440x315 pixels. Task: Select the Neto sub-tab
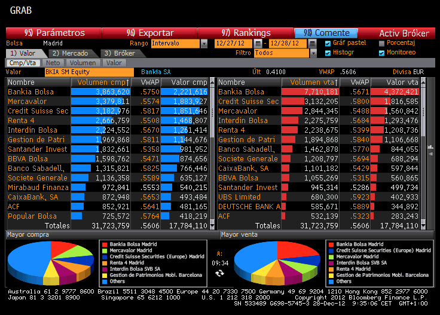pyautogui.click(x=53, y=63)
